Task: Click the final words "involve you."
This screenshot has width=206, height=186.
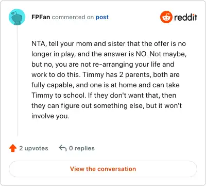Action: (50, 116)
